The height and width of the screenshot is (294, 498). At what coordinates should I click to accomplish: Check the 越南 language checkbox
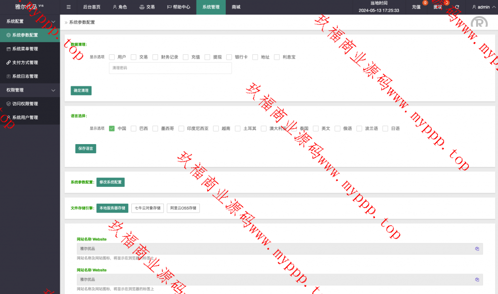click(x=216, y=129)
